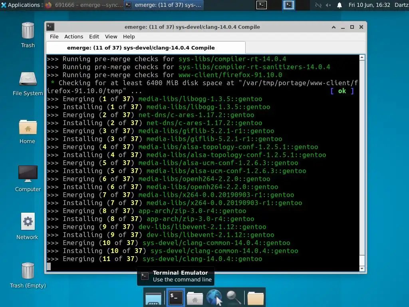The width and height of the screenshot is (409, 307).
Task: Open the folder icon at dock's end
Action: [x=255, y=298]
